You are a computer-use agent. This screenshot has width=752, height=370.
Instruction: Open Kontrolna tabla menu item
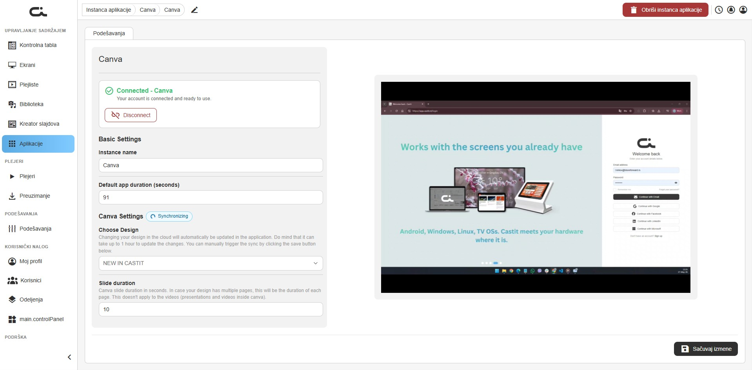point(38,45)
